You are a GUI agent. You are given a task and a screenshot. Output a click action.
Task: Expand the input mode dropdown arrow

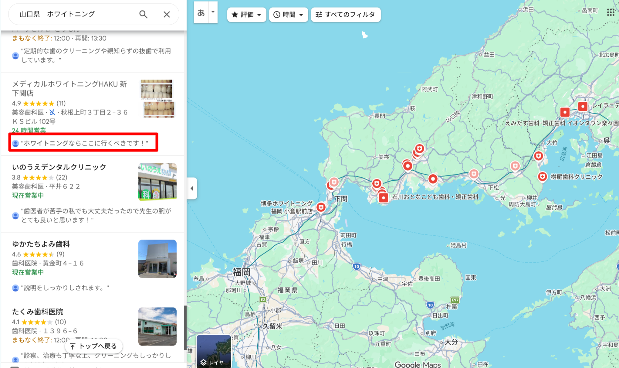pos(213,12)
